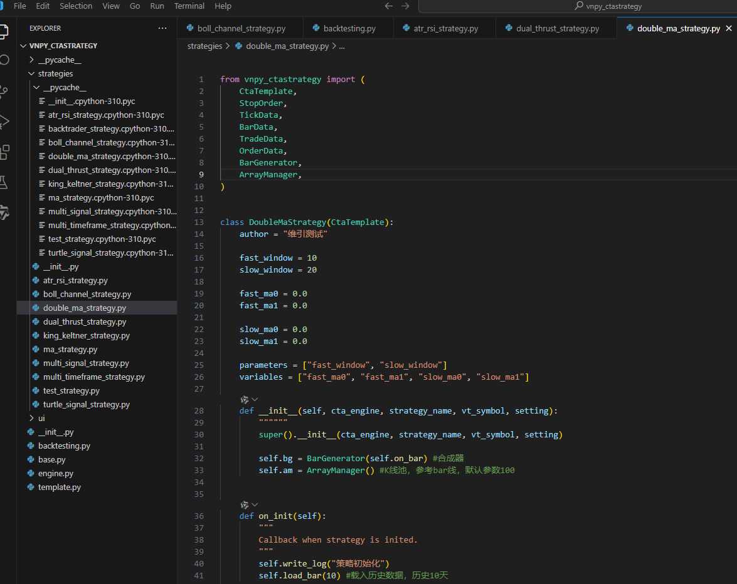Collapse the VNPY_CTASTRATEGY root folder
Screen dimensions: 737x584
point(23,46)
